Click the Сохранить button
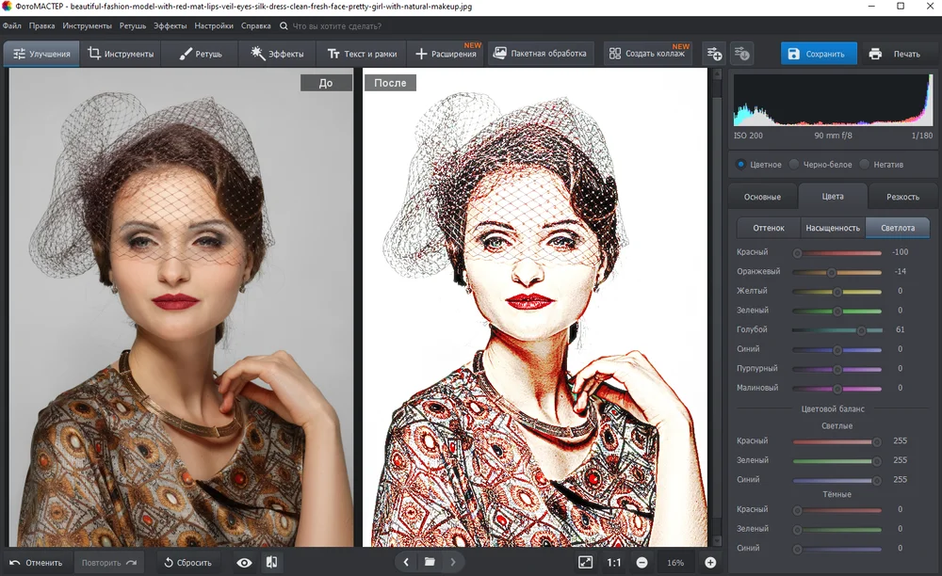The image size is (942, 576). (818, 54)
